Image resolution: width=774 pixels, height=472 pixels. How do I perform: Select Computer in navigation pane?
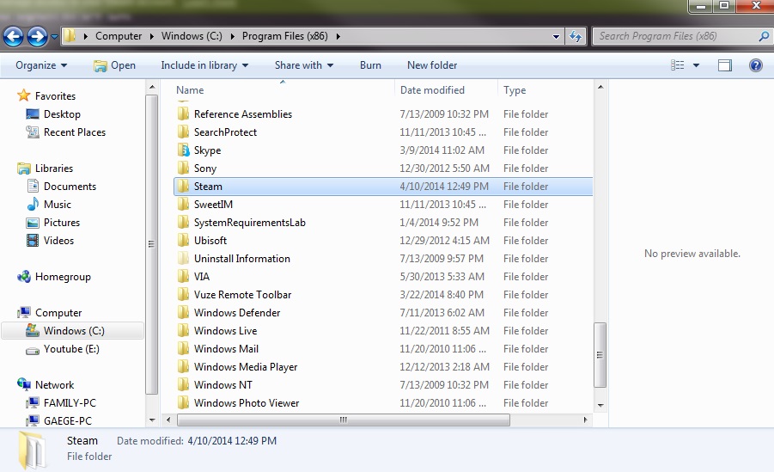(58, 312)
